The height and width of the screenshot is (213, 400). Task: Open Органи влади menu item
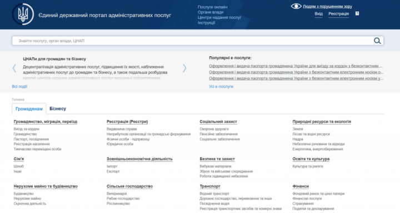211,12
